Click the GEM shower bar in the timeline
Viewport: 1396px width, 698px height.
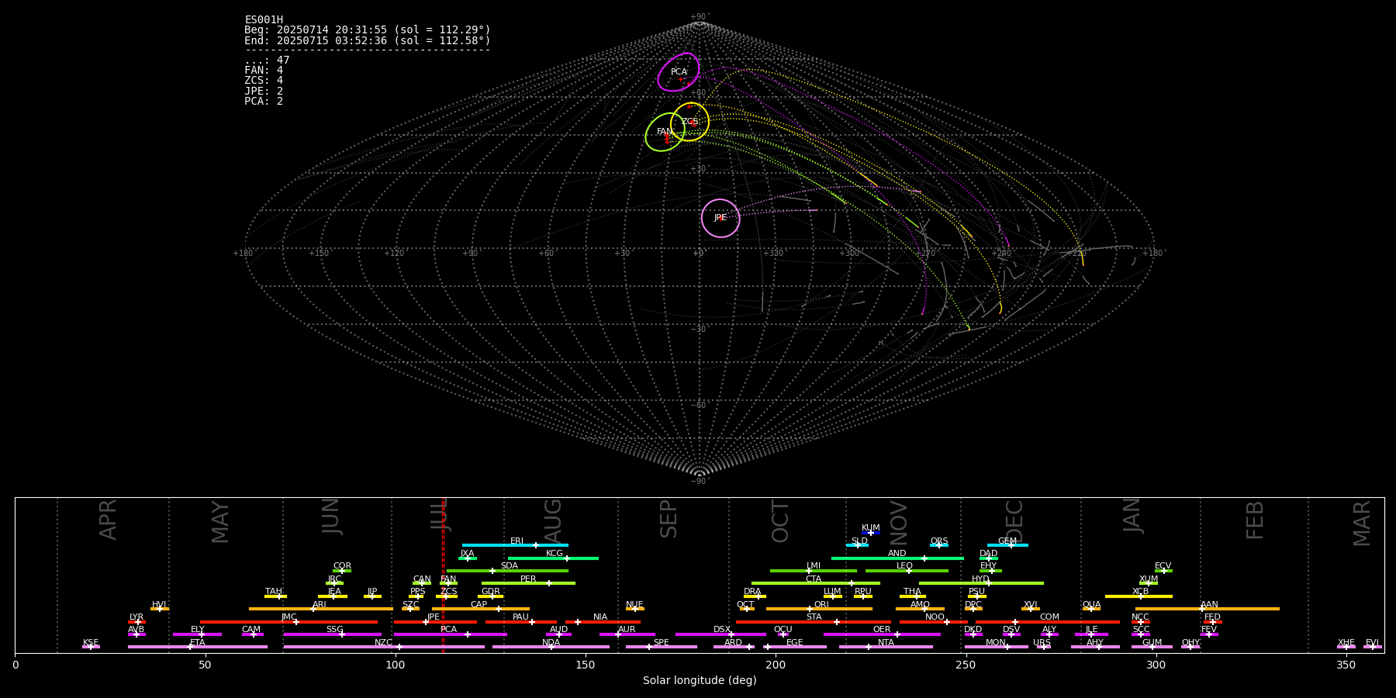pos(1007,545)
